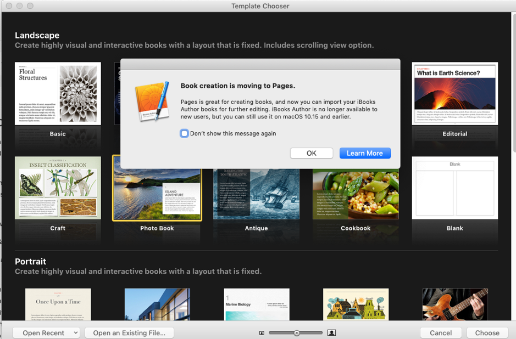Choose the illustrated houses portrait template

[356, 304]
